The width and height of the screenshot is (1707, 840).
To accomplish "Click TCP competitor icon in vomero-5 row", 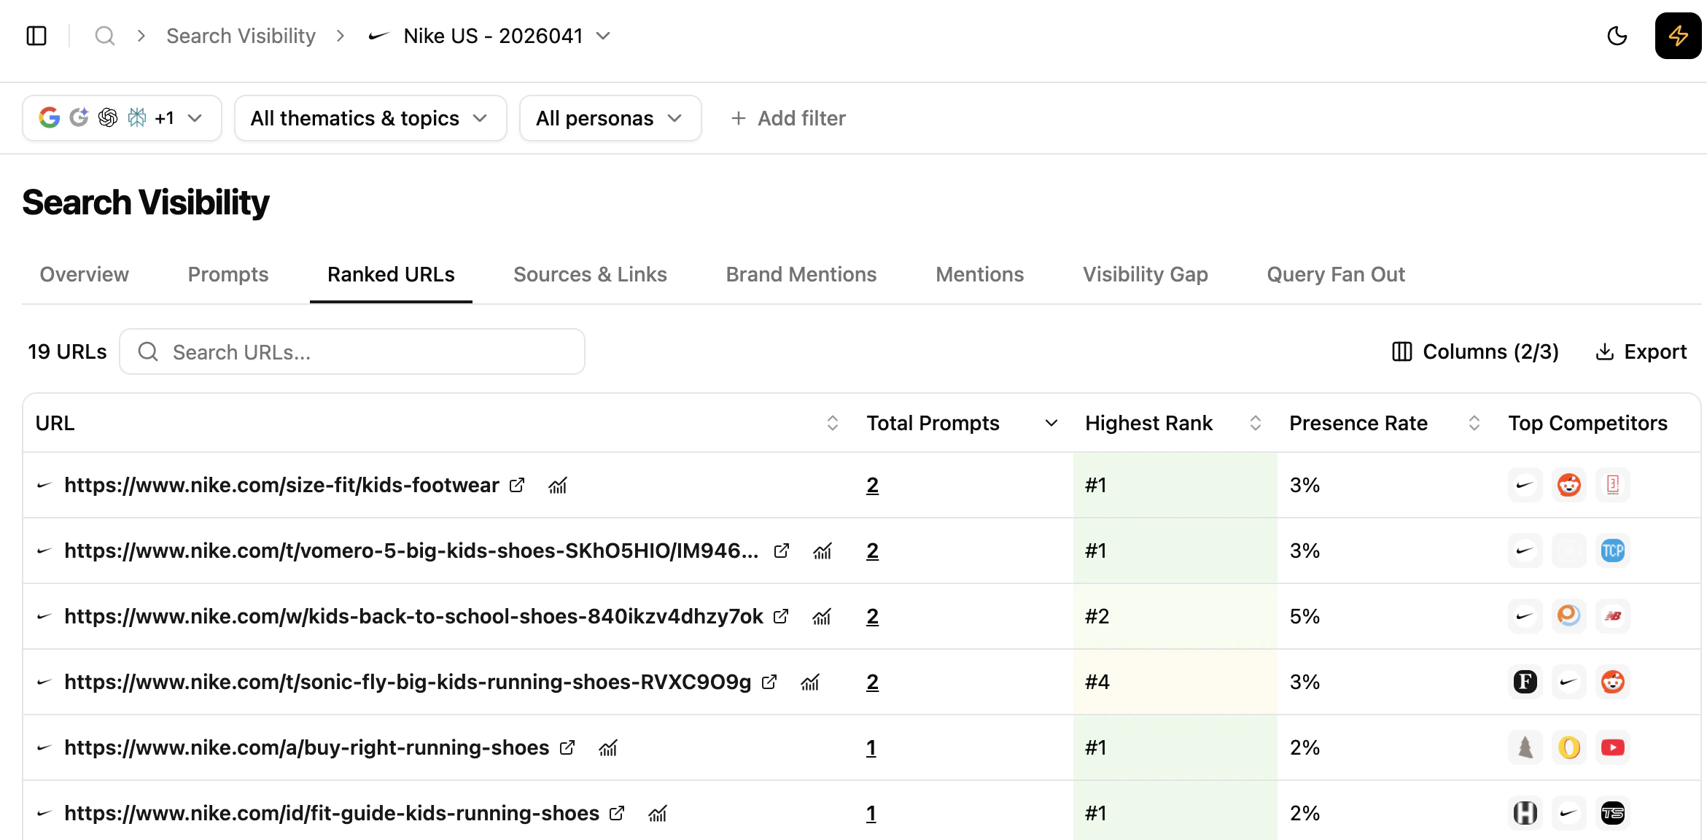I will click(x=1613, y=551).
